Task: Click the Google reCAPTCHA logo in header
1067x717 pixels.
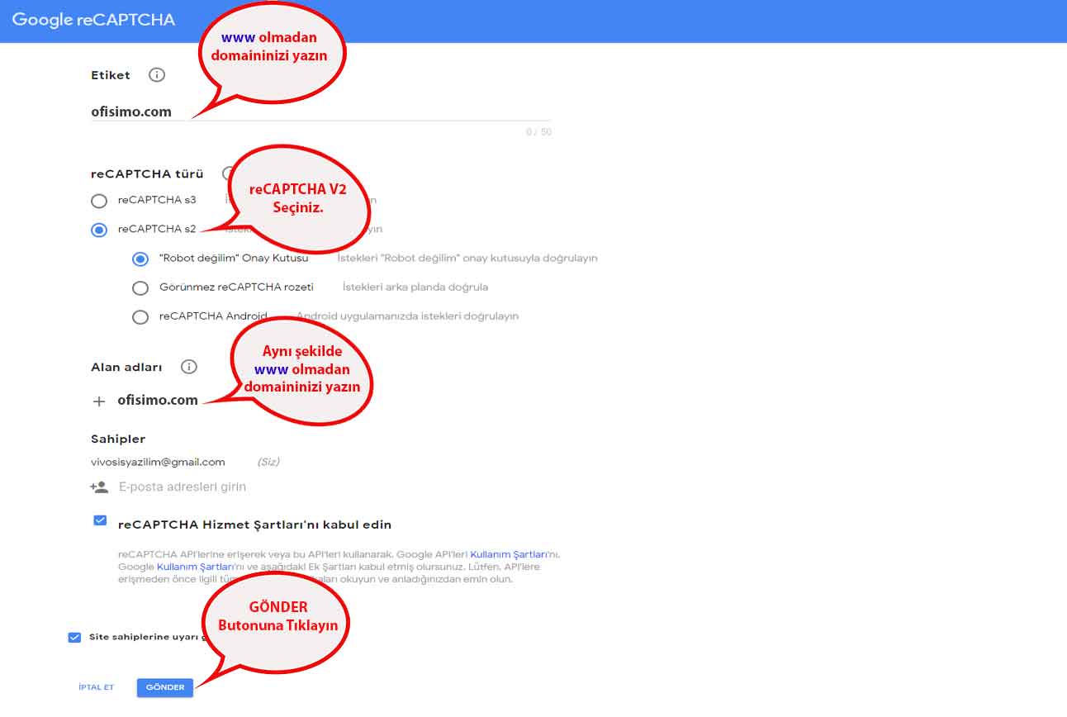Action: tap(93, 20)
